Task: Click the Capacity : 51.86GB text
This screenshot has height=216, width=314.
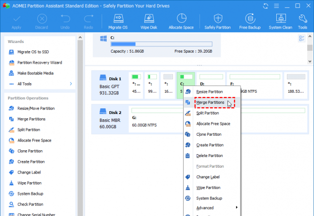Action: [x=127, y=51]
